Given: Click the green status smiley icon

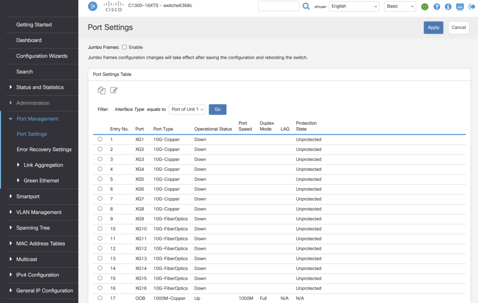Looking at the screenshot, I should (425, 6).
